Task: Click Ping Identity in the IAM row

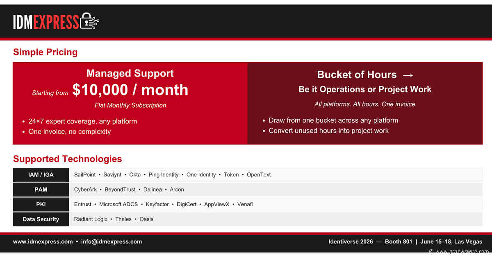Action: click(164, 175)
